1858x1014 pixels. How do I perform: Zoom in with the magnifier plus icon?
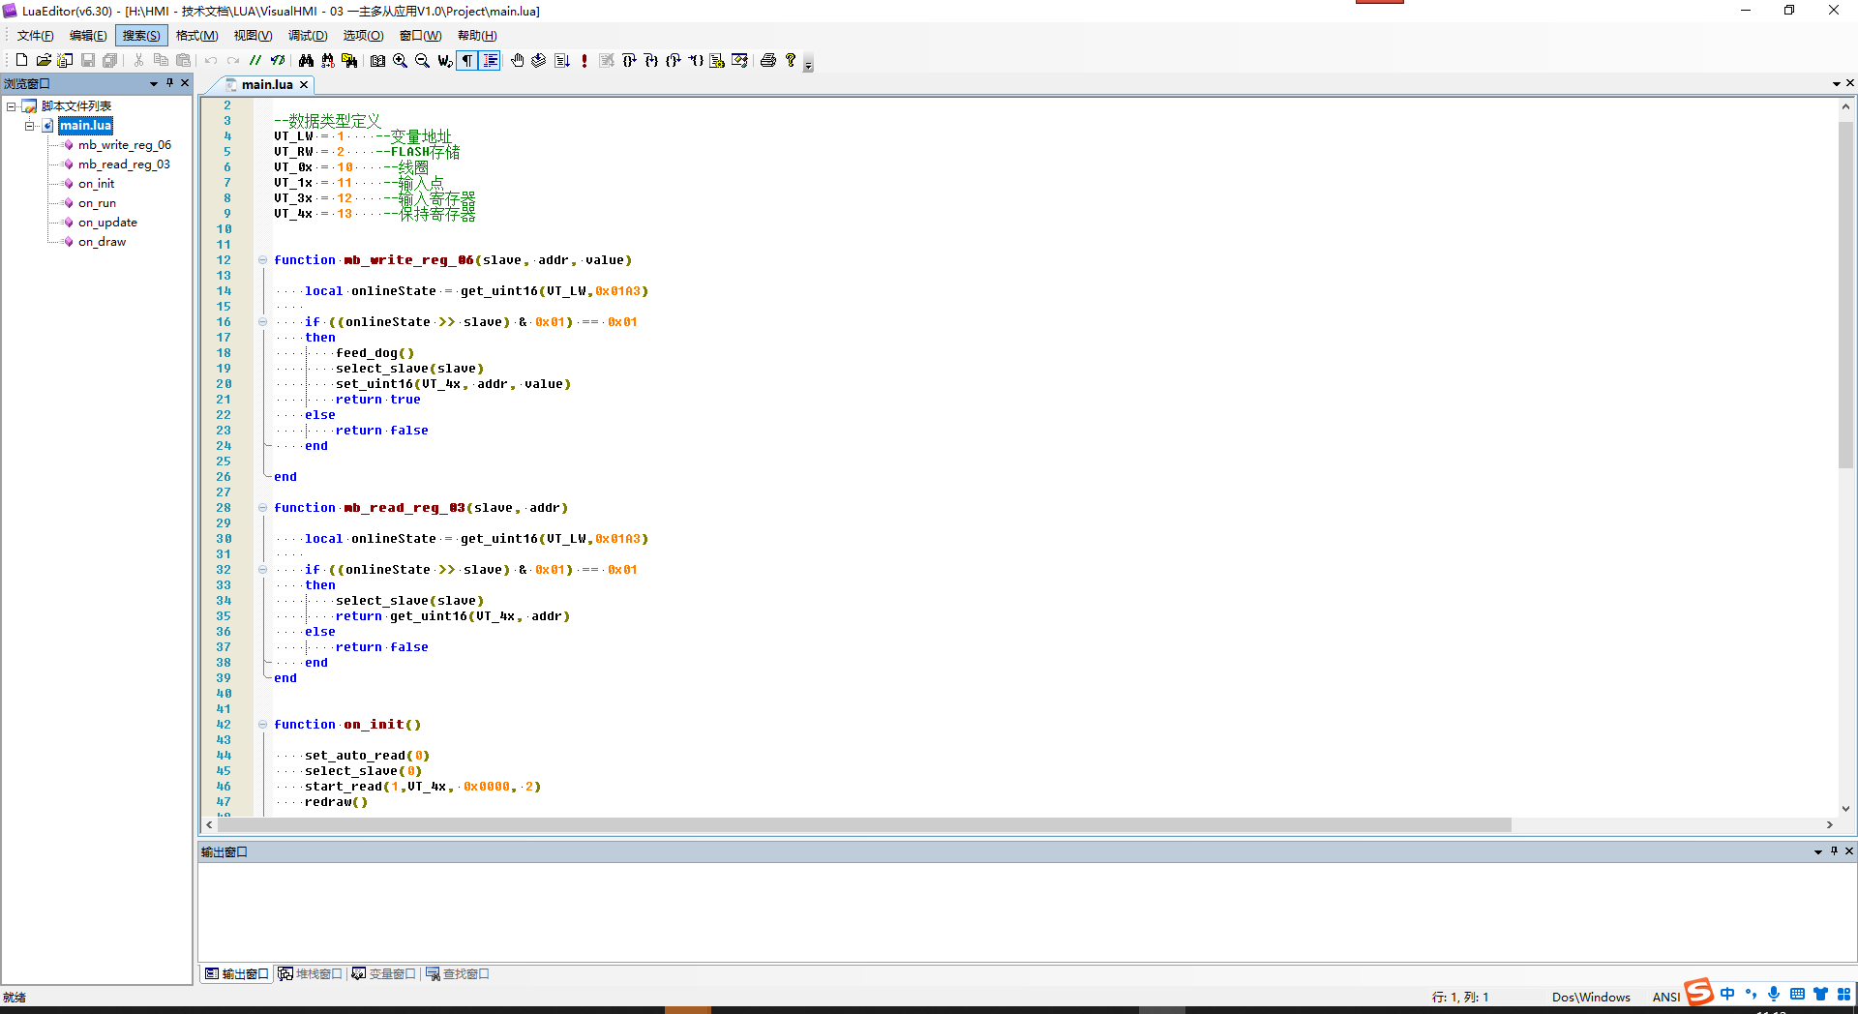tap(400, 60)
